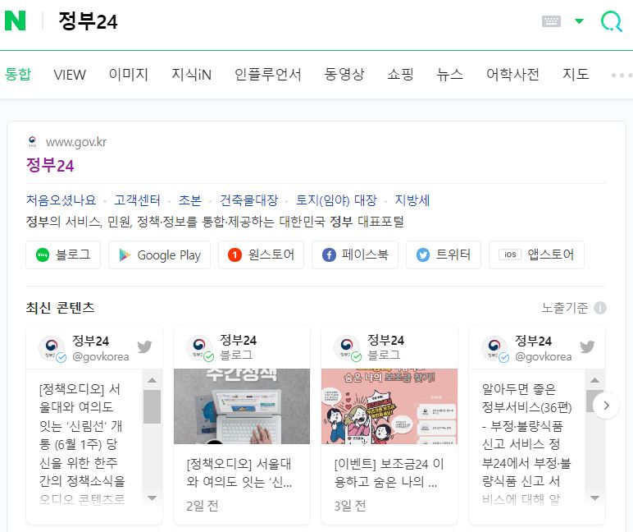
Task: Open the 주간정책 laptop thumbnail
Action: click(242, 406)
